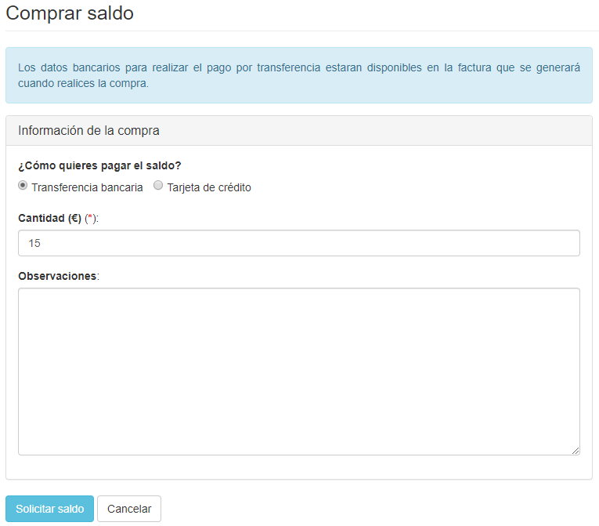Click the "Tarjeta de crédito" option label

pyautogui.click(x=209, y=187)
